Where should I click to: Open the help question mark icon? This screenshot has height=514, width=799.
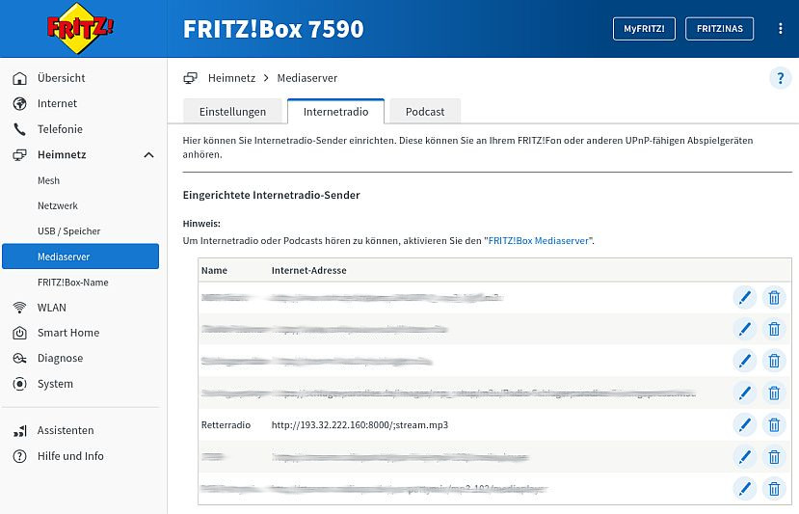[780, 78]
